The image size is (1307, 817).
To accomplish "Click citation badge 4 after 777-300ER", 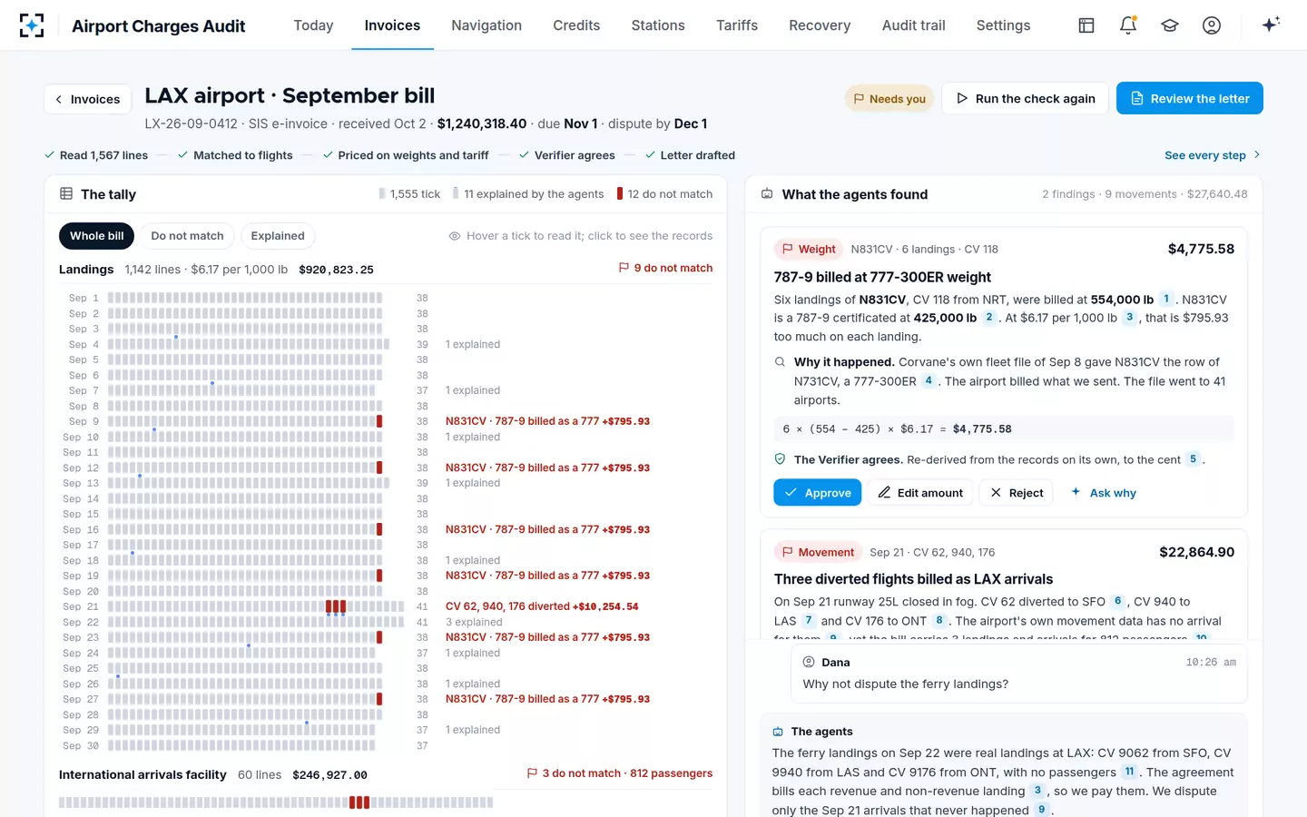I will pyautogui.click(x=929, y=381).
